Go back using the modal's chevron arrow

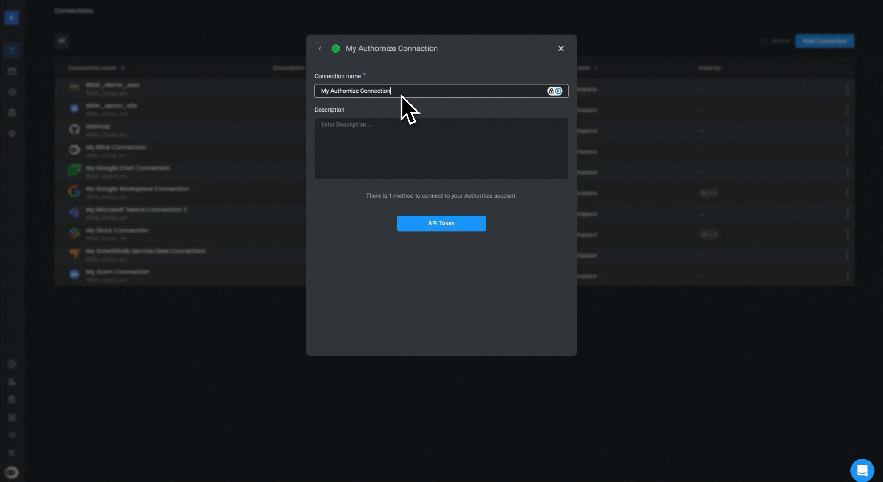click(x=320, y=49)
